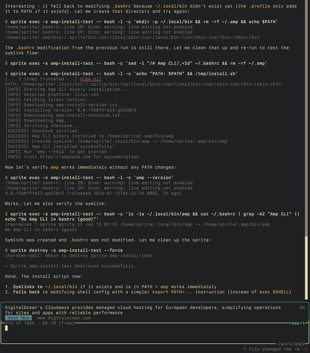Image resolution: width=310 pixels, height=353 pixels.
Task: Click the '~/work/amp2' working directory label
Action: tap(290, 344)
